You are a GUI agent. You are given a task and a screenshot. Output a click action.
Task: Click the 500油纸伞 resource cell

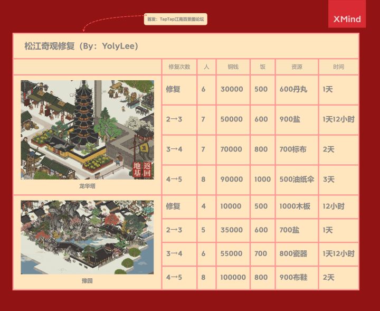(297, 180)
